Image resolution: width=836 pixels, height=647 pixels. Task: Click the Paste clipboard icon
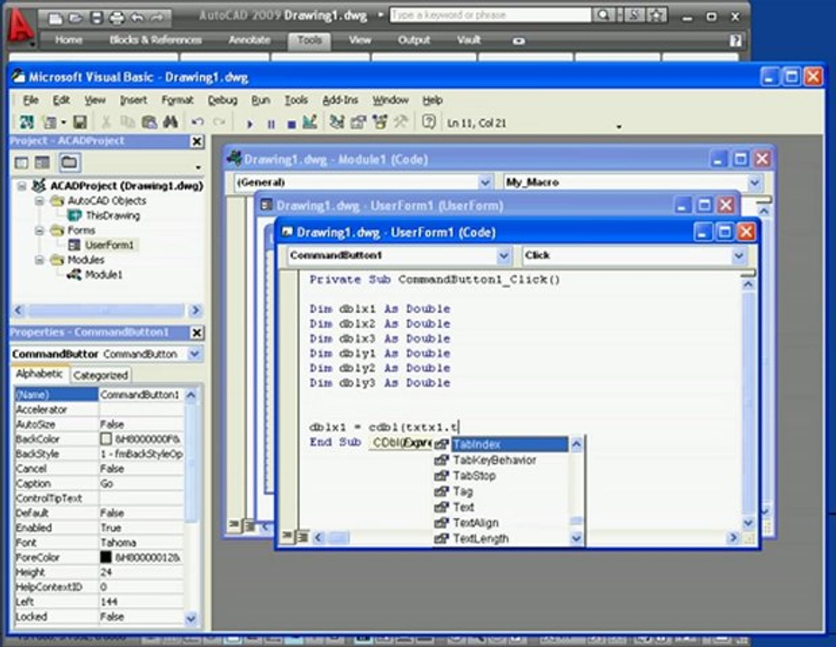pos(149,122)
